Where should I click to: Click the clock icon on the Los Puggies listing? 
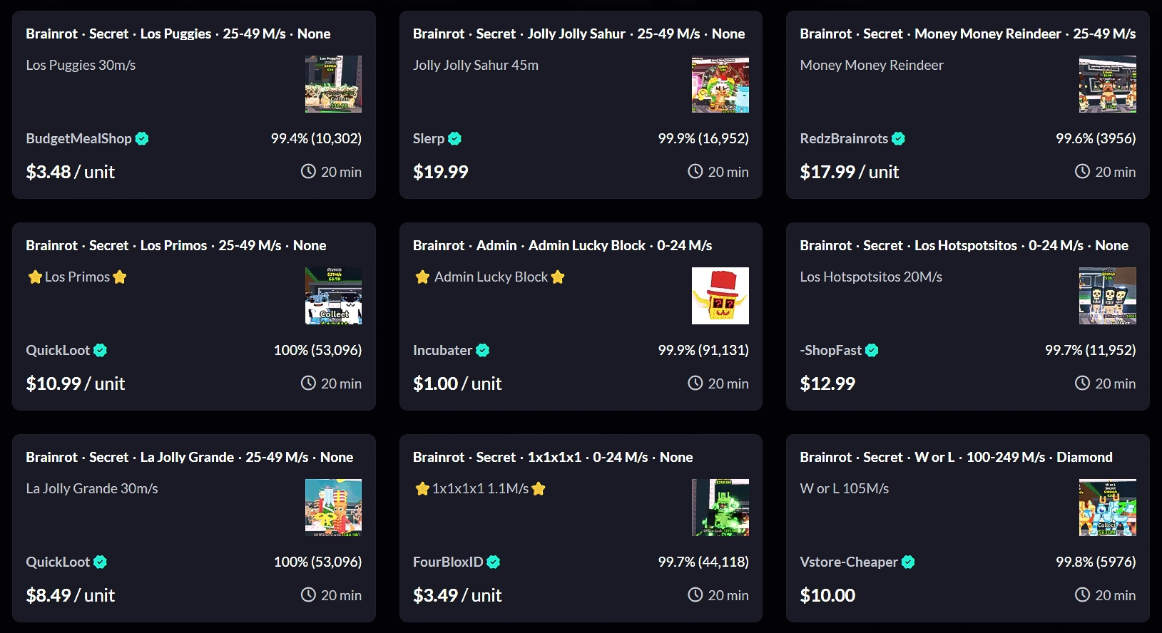307,171
